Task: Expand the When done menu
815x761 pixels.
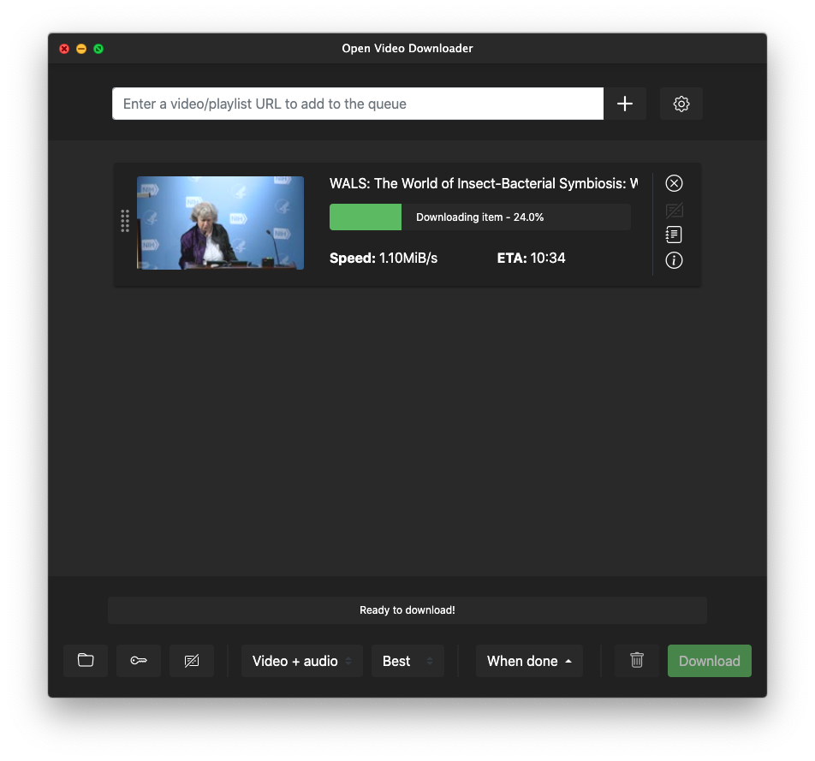Action: click(529, 661)
